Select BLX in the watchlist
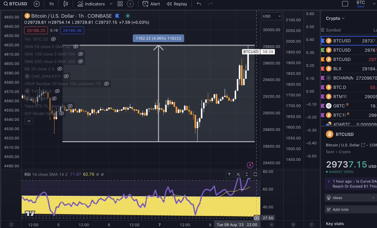The width and height of the screenshot is (377, 228). tap(349, 69)
